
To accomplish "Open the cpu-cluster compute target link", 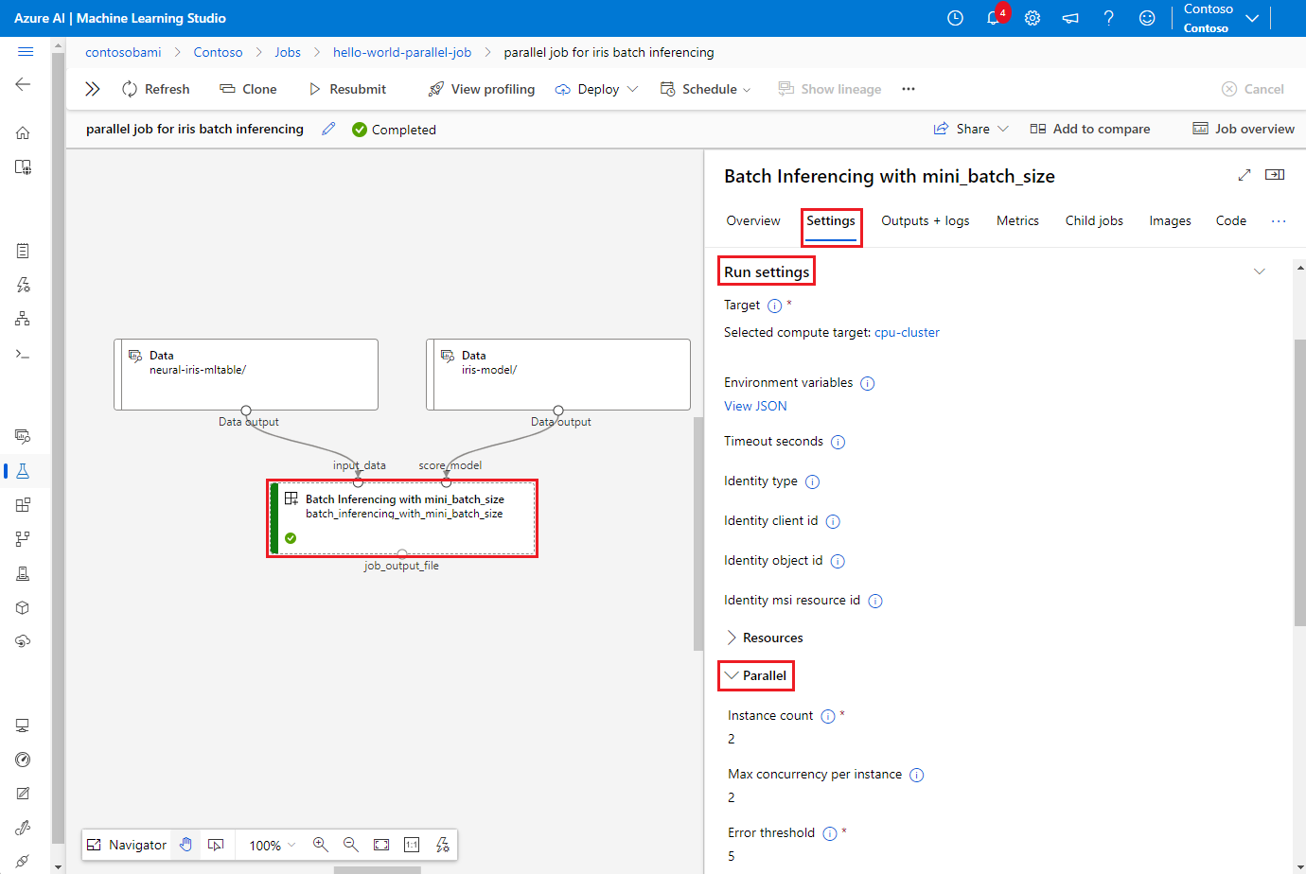I will coord(907,332).
